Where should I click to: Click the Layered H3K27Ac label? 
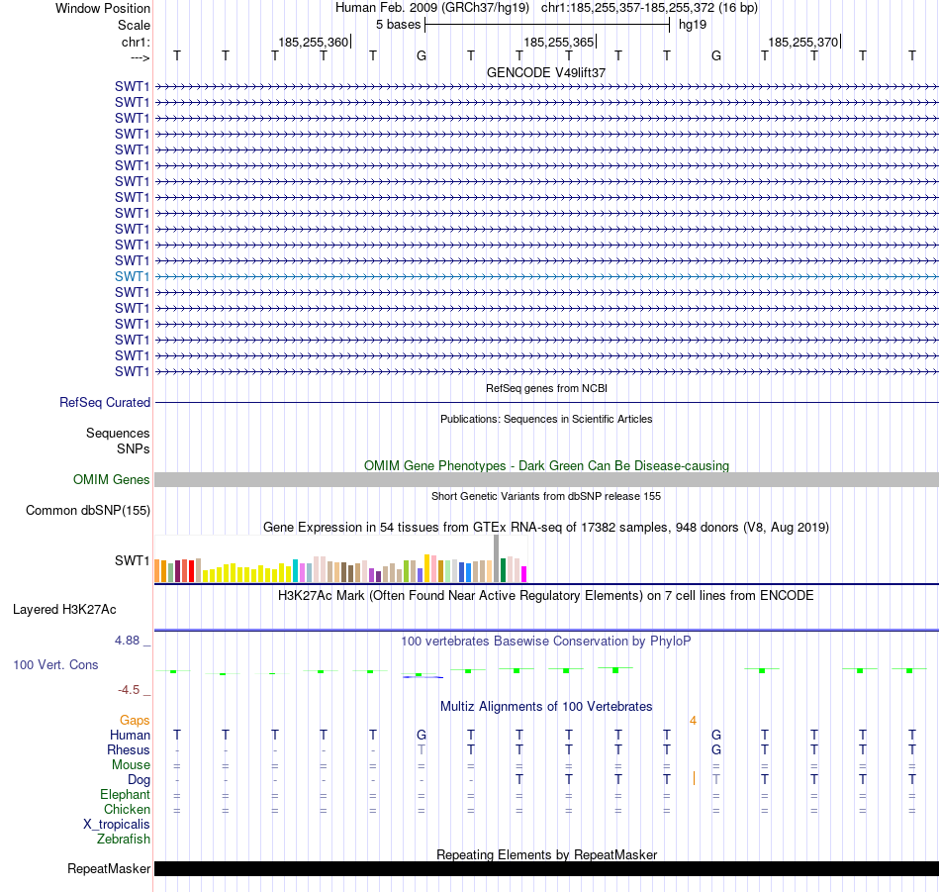(x=64, y=610)
